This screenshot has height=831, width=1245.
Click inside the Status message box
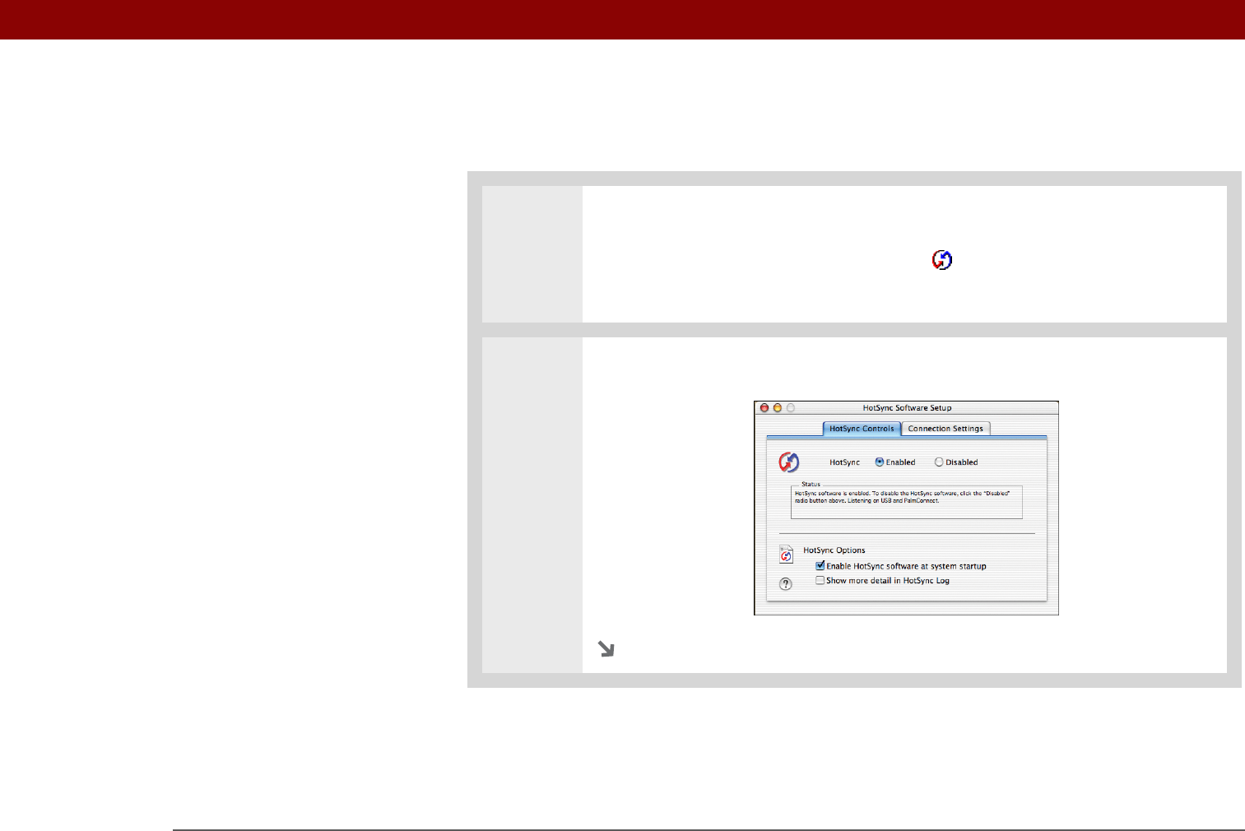pos(907,502)
